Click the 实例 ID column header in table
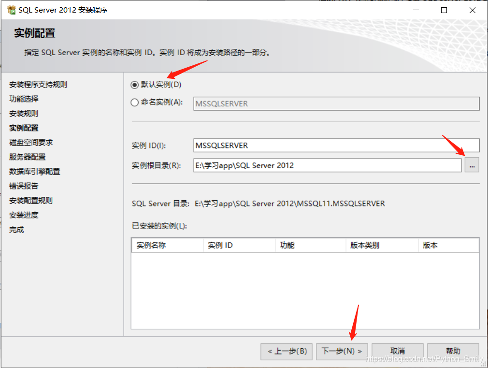 point(239,245)
